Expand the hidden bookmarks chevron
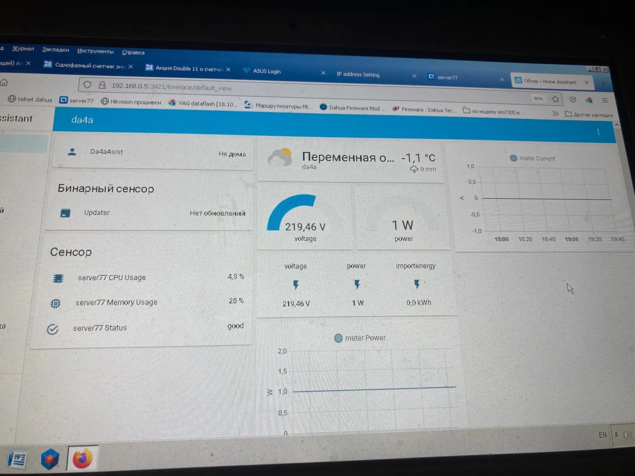Image resolution: width=635 pixels, height=476 pixels. tap(555, 113)
